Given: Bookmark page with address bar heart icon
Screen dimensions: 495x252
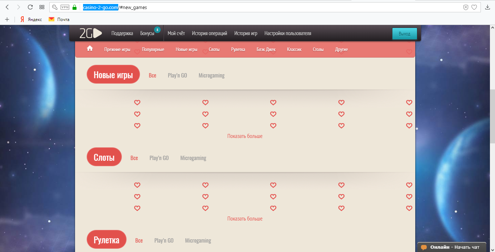Looking at the screenshot, I should (x=474, y=7).
